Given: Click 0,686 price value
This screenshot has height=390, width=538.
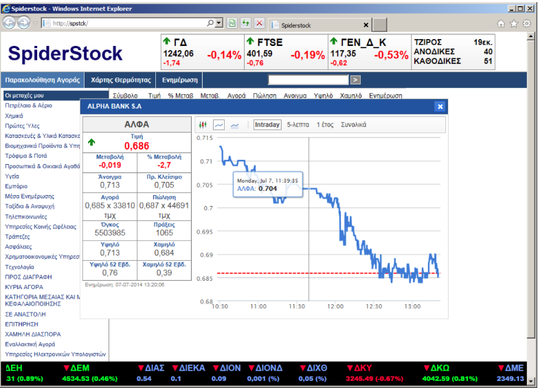Looking at the screenshot, I should pos(137,146).
